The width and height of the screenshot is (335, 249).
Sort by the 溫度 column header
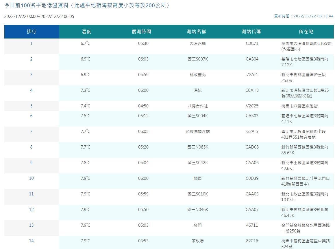tap(86, 32)
